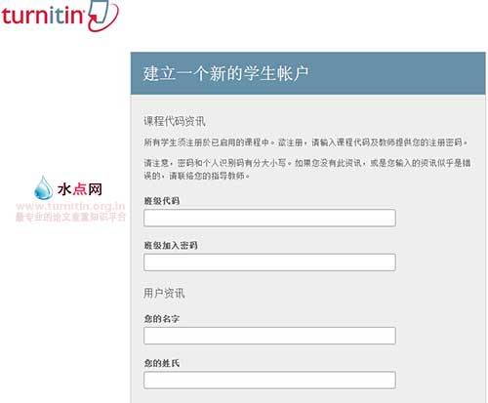
Task: Click the 您的名字 field label
Action: coord(162,319)
